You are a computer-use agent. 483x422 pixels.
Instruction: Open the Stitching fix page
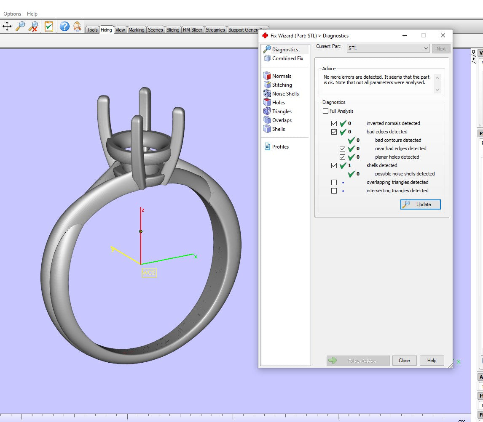(282, 85)
